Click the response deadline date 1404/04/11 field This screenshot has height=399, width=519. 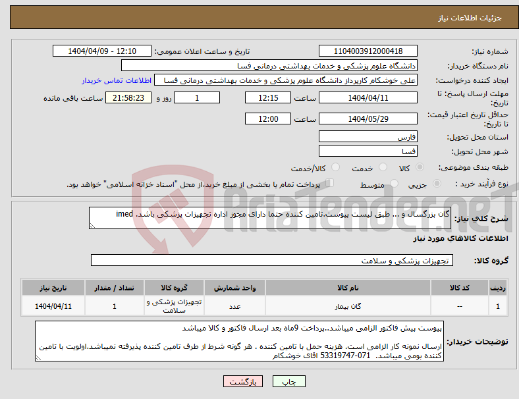(x=368, y=97)
